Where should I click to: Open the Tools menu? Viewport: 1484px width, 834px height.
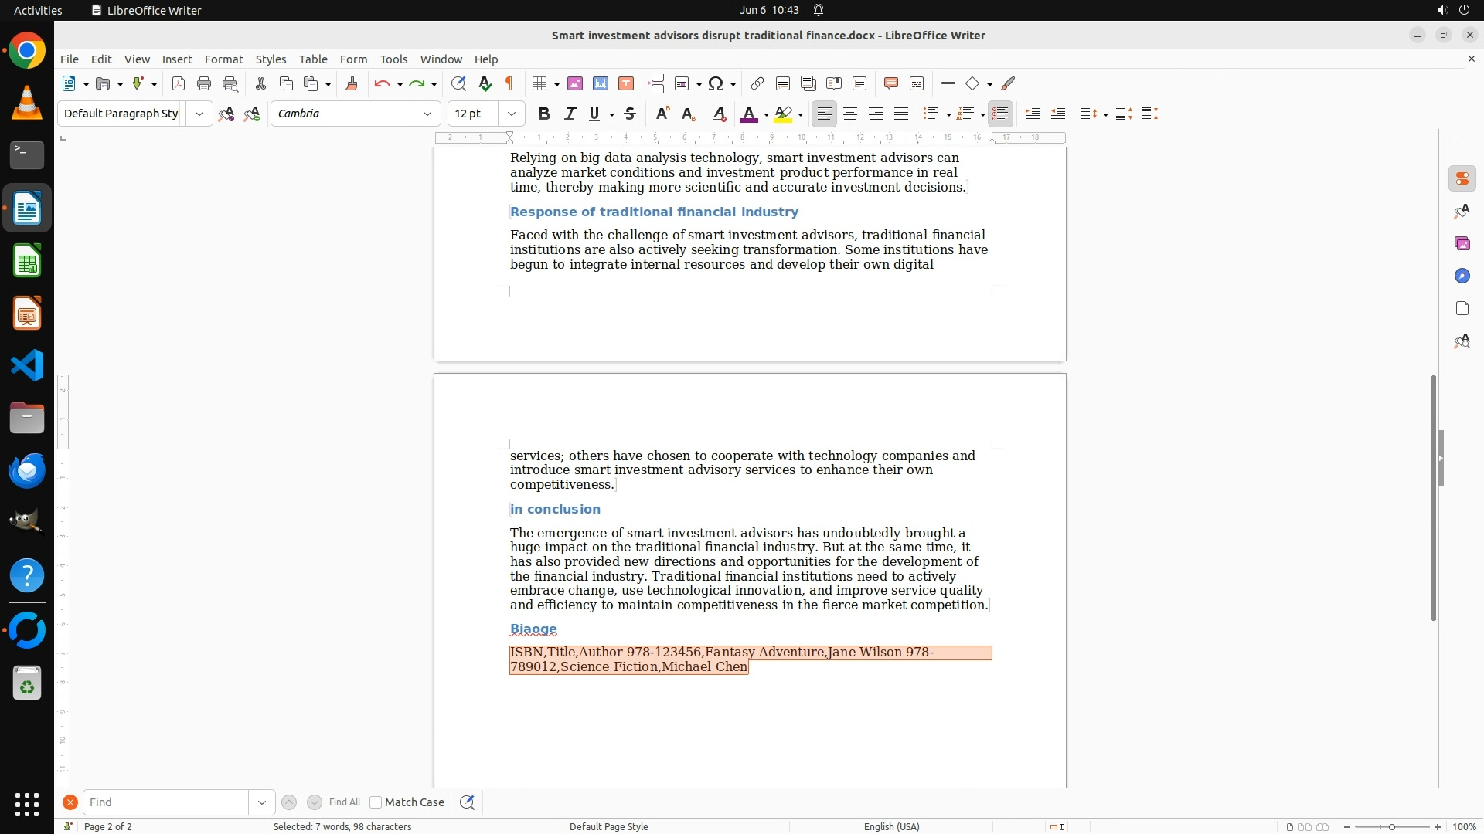pyautogui.click(x=393, y=59)
